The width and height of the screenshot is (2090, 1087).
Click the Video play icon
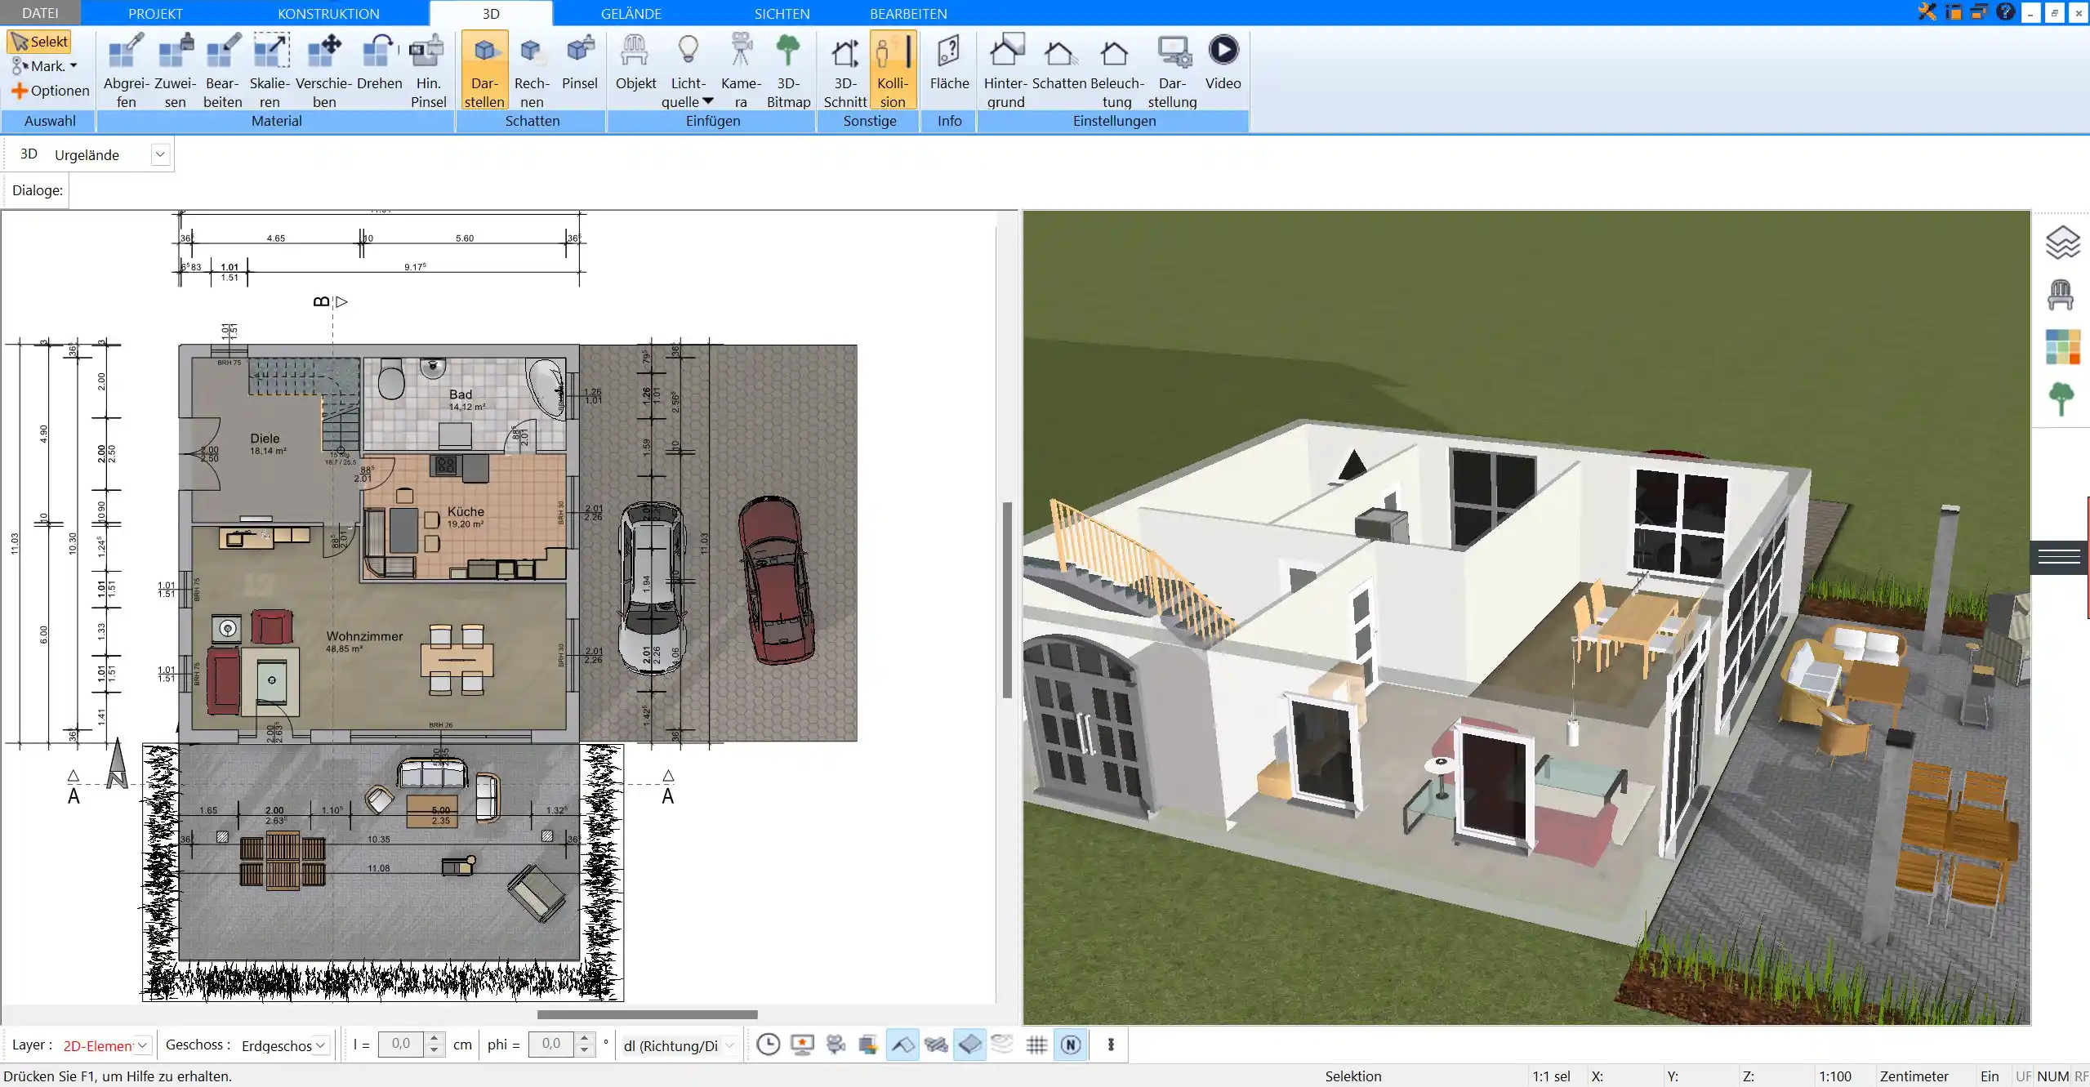(x=1223, y=62)
